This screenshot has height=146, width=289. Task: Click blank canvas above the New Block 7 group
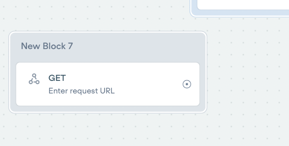(x=92, y=18)
